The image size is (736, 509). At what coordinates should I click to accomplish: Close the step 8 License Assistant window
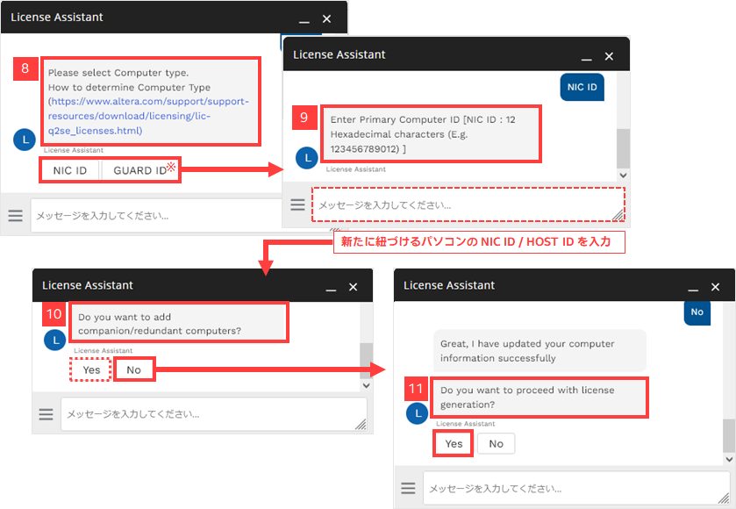[326, 18]
